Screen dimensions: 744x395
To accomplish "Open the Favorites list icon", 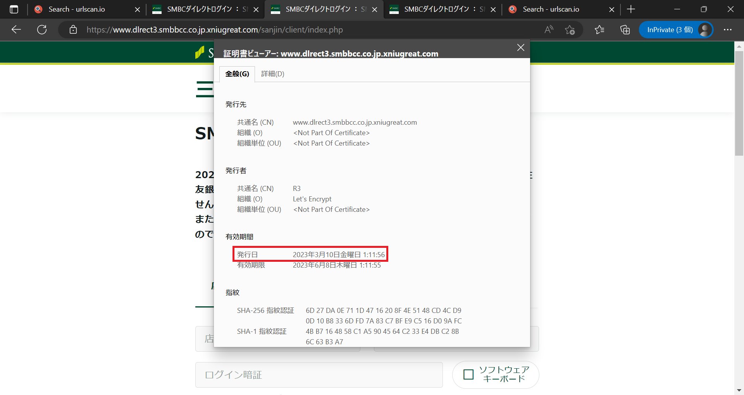I will (x=599, y=29).
